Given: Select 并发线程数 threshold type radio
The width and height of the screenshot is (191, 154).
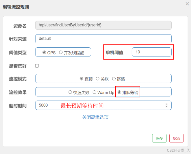Looking at the screenshot, I should (61, 52).
